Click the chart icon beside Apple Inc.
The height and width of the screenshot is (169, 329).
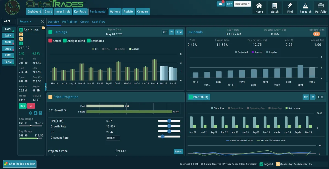coord(21,30)
